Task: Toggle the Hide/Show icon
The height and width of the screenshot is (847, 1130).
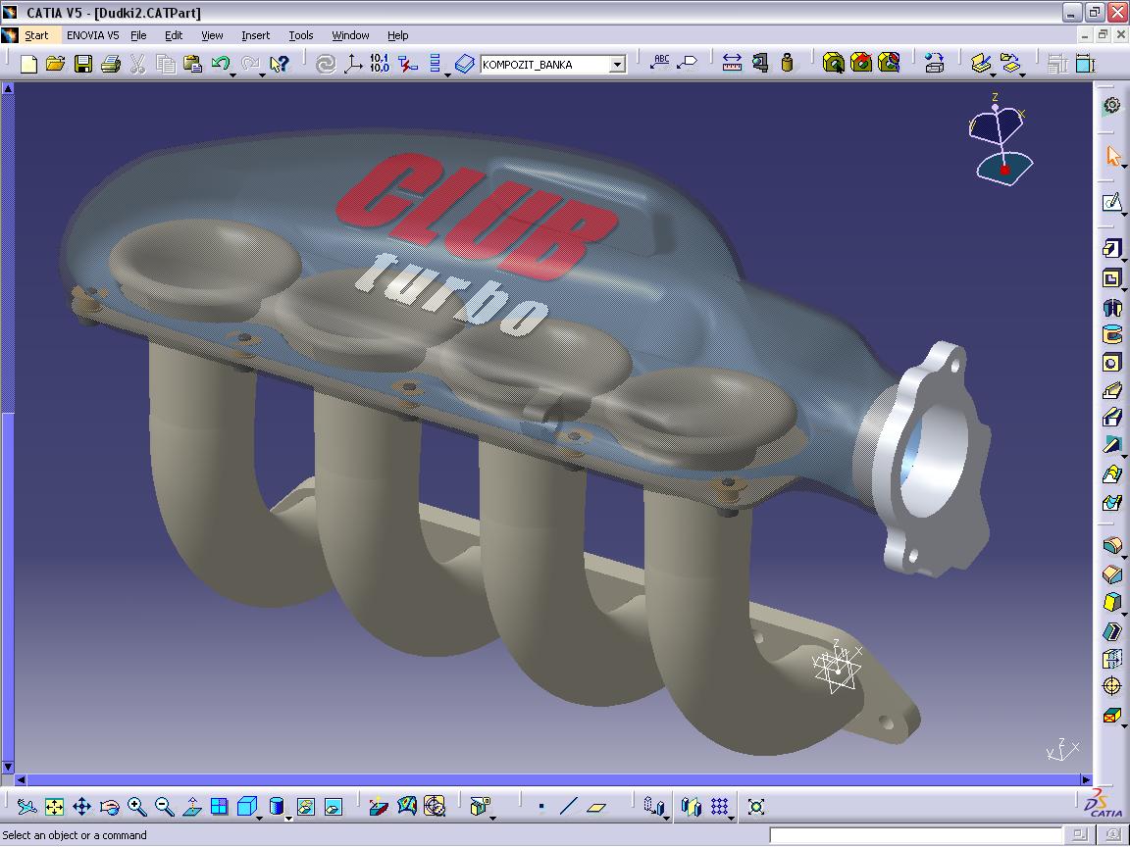Action: tap(305, 807)
